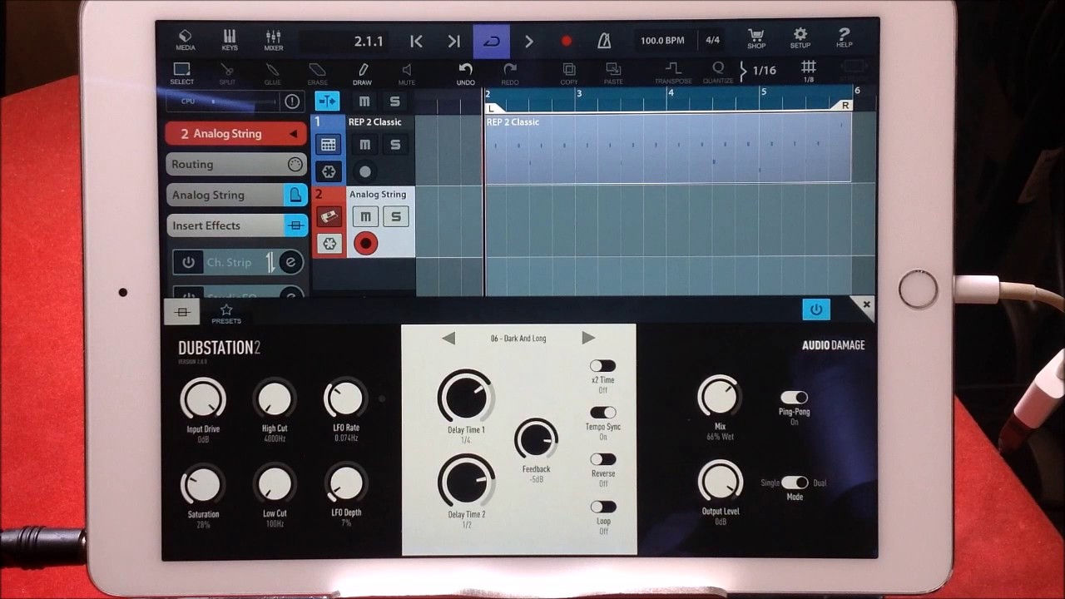Toggle global mute M above tracks
Screen dimensions: 1065x599
point(364,101)
